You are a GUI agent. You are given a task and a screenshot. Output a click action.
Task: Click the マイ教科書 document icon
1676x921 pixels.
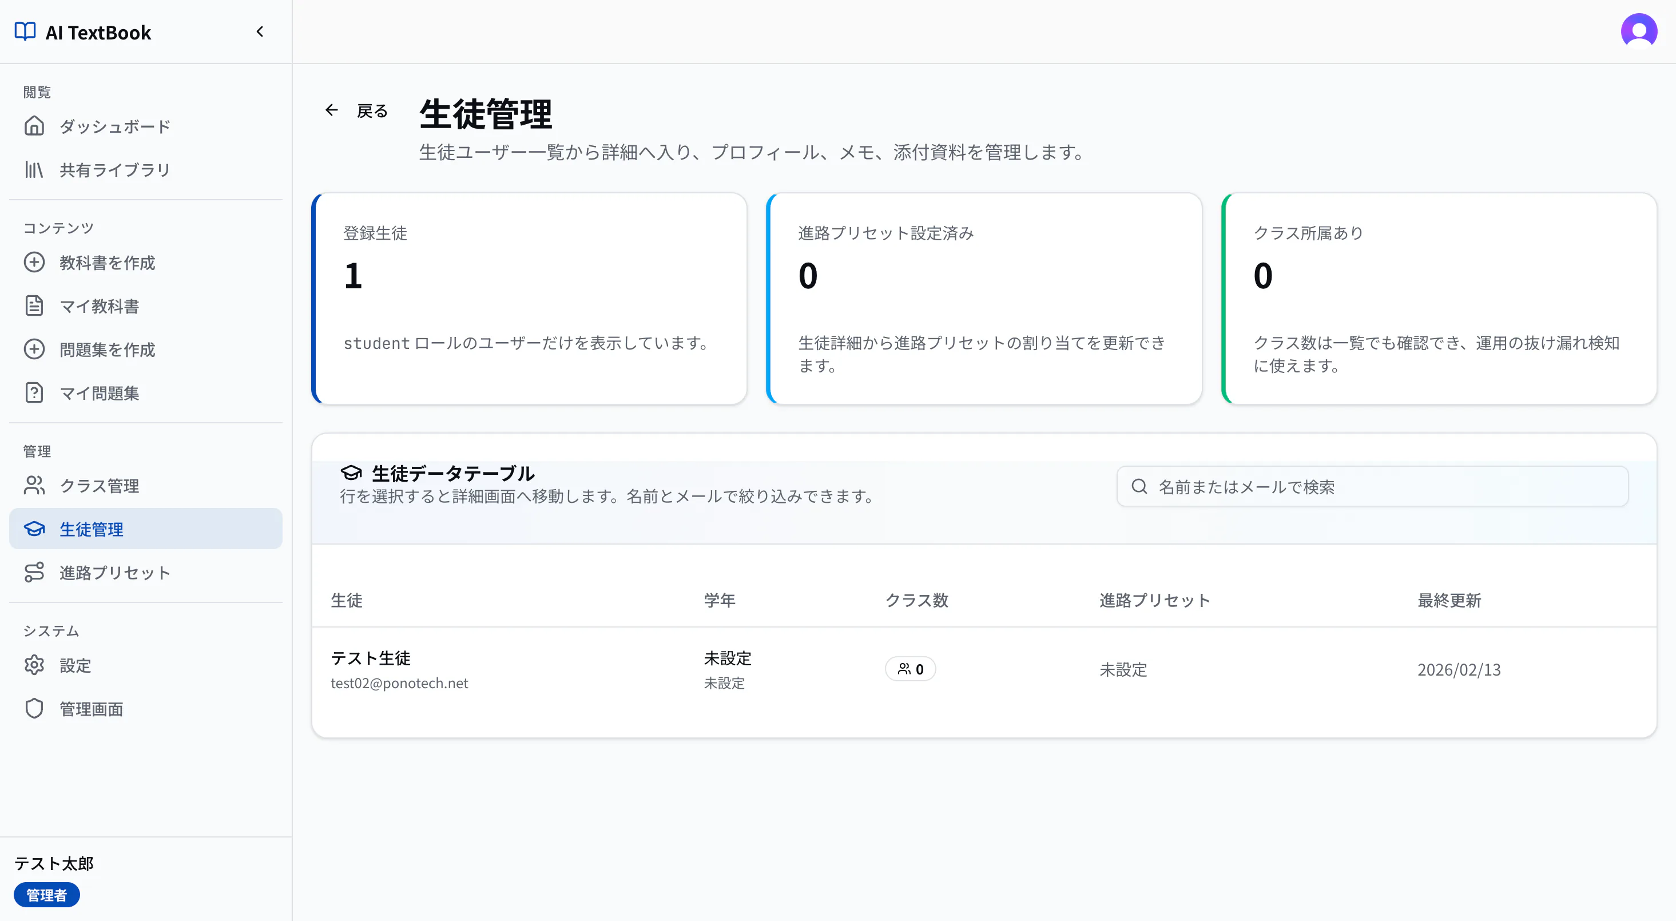(34, 306)
